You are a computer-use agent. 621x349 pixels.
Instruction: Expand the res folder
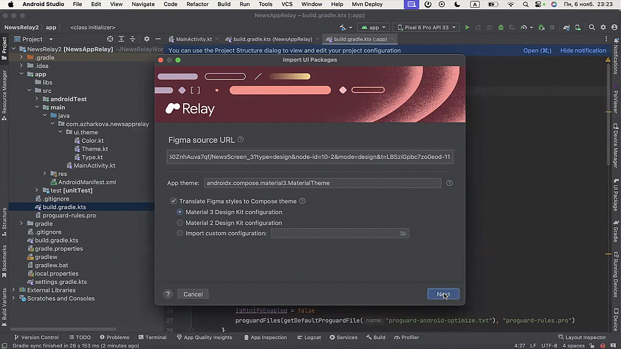[45, 174]
